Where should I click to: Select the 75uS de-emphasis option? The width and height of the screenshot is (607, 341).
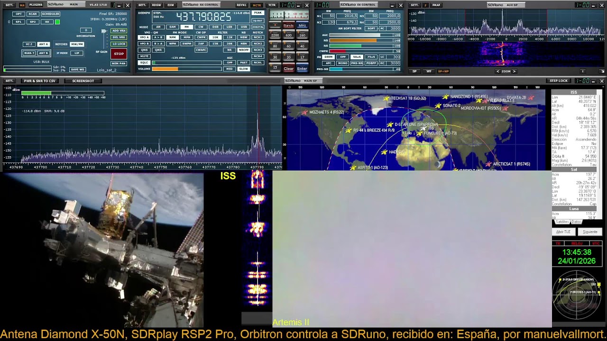click(371, 57)
